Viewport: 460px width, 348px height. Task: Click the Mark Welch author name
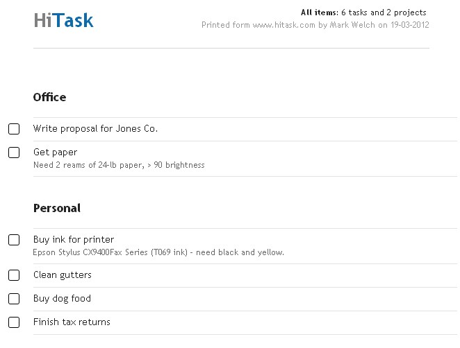click(x=352, y=25)
